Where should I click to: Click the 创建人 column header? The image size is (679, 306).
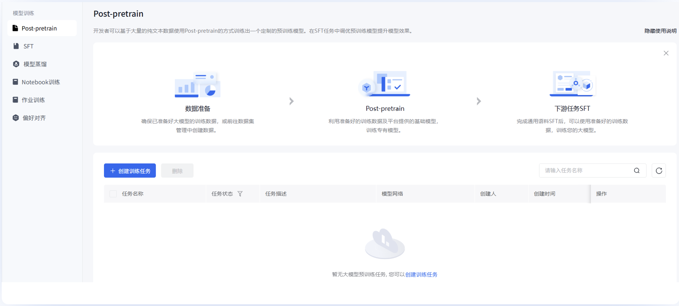click(488, 194)
